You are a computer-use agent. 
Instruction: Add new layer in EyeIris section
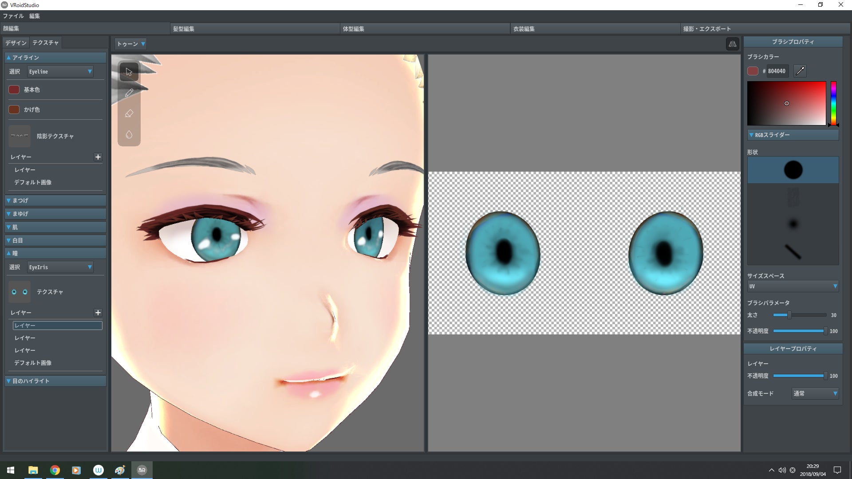(98, 313)
